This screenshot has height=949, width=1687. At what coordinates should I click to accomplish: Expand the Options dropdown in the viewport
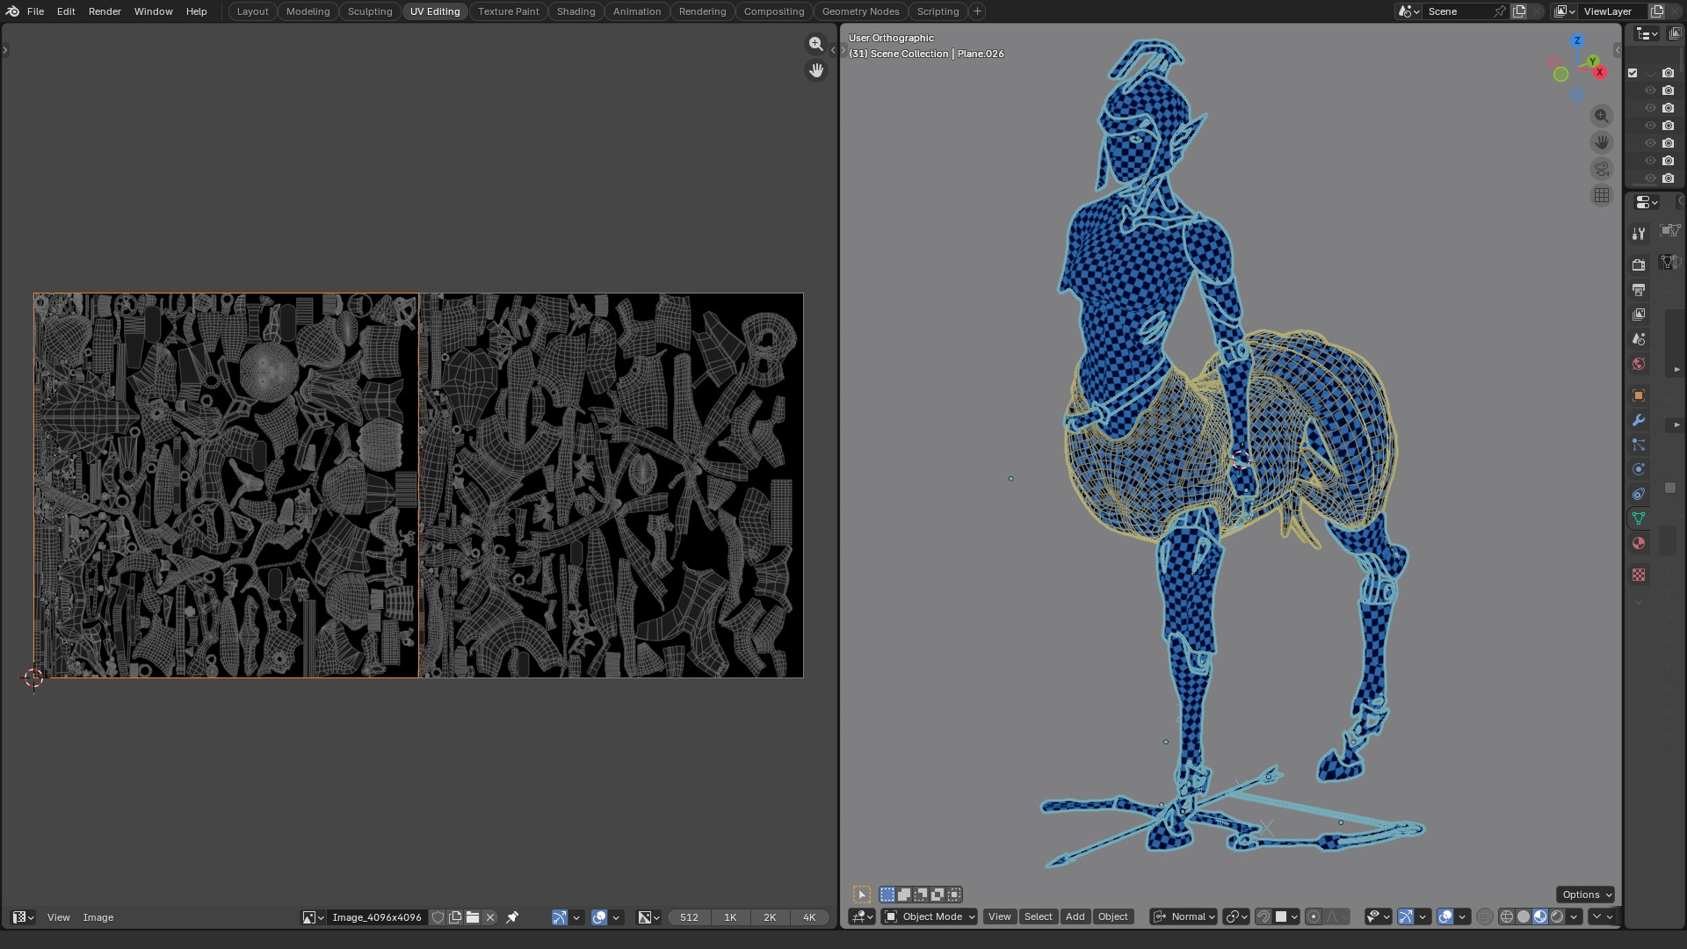[1586, 895]
